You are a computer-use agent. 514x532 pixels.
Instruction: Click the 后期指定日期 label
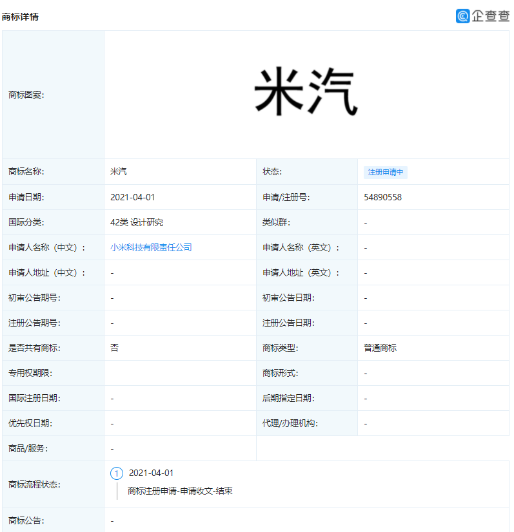click(288, 398)
